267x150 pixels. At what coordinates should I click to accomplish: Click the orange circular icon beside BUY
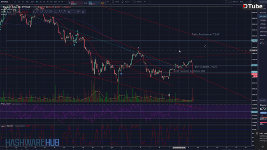point(103,3)
